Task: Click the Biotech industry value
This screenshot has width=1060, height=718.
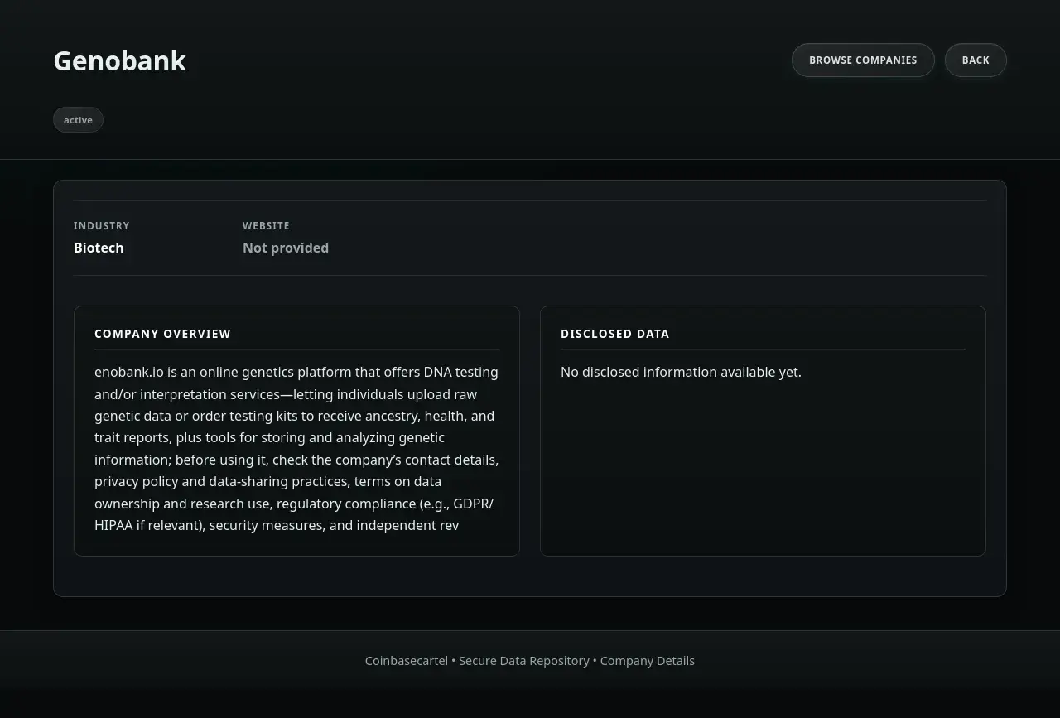Action: coord(99,248)
